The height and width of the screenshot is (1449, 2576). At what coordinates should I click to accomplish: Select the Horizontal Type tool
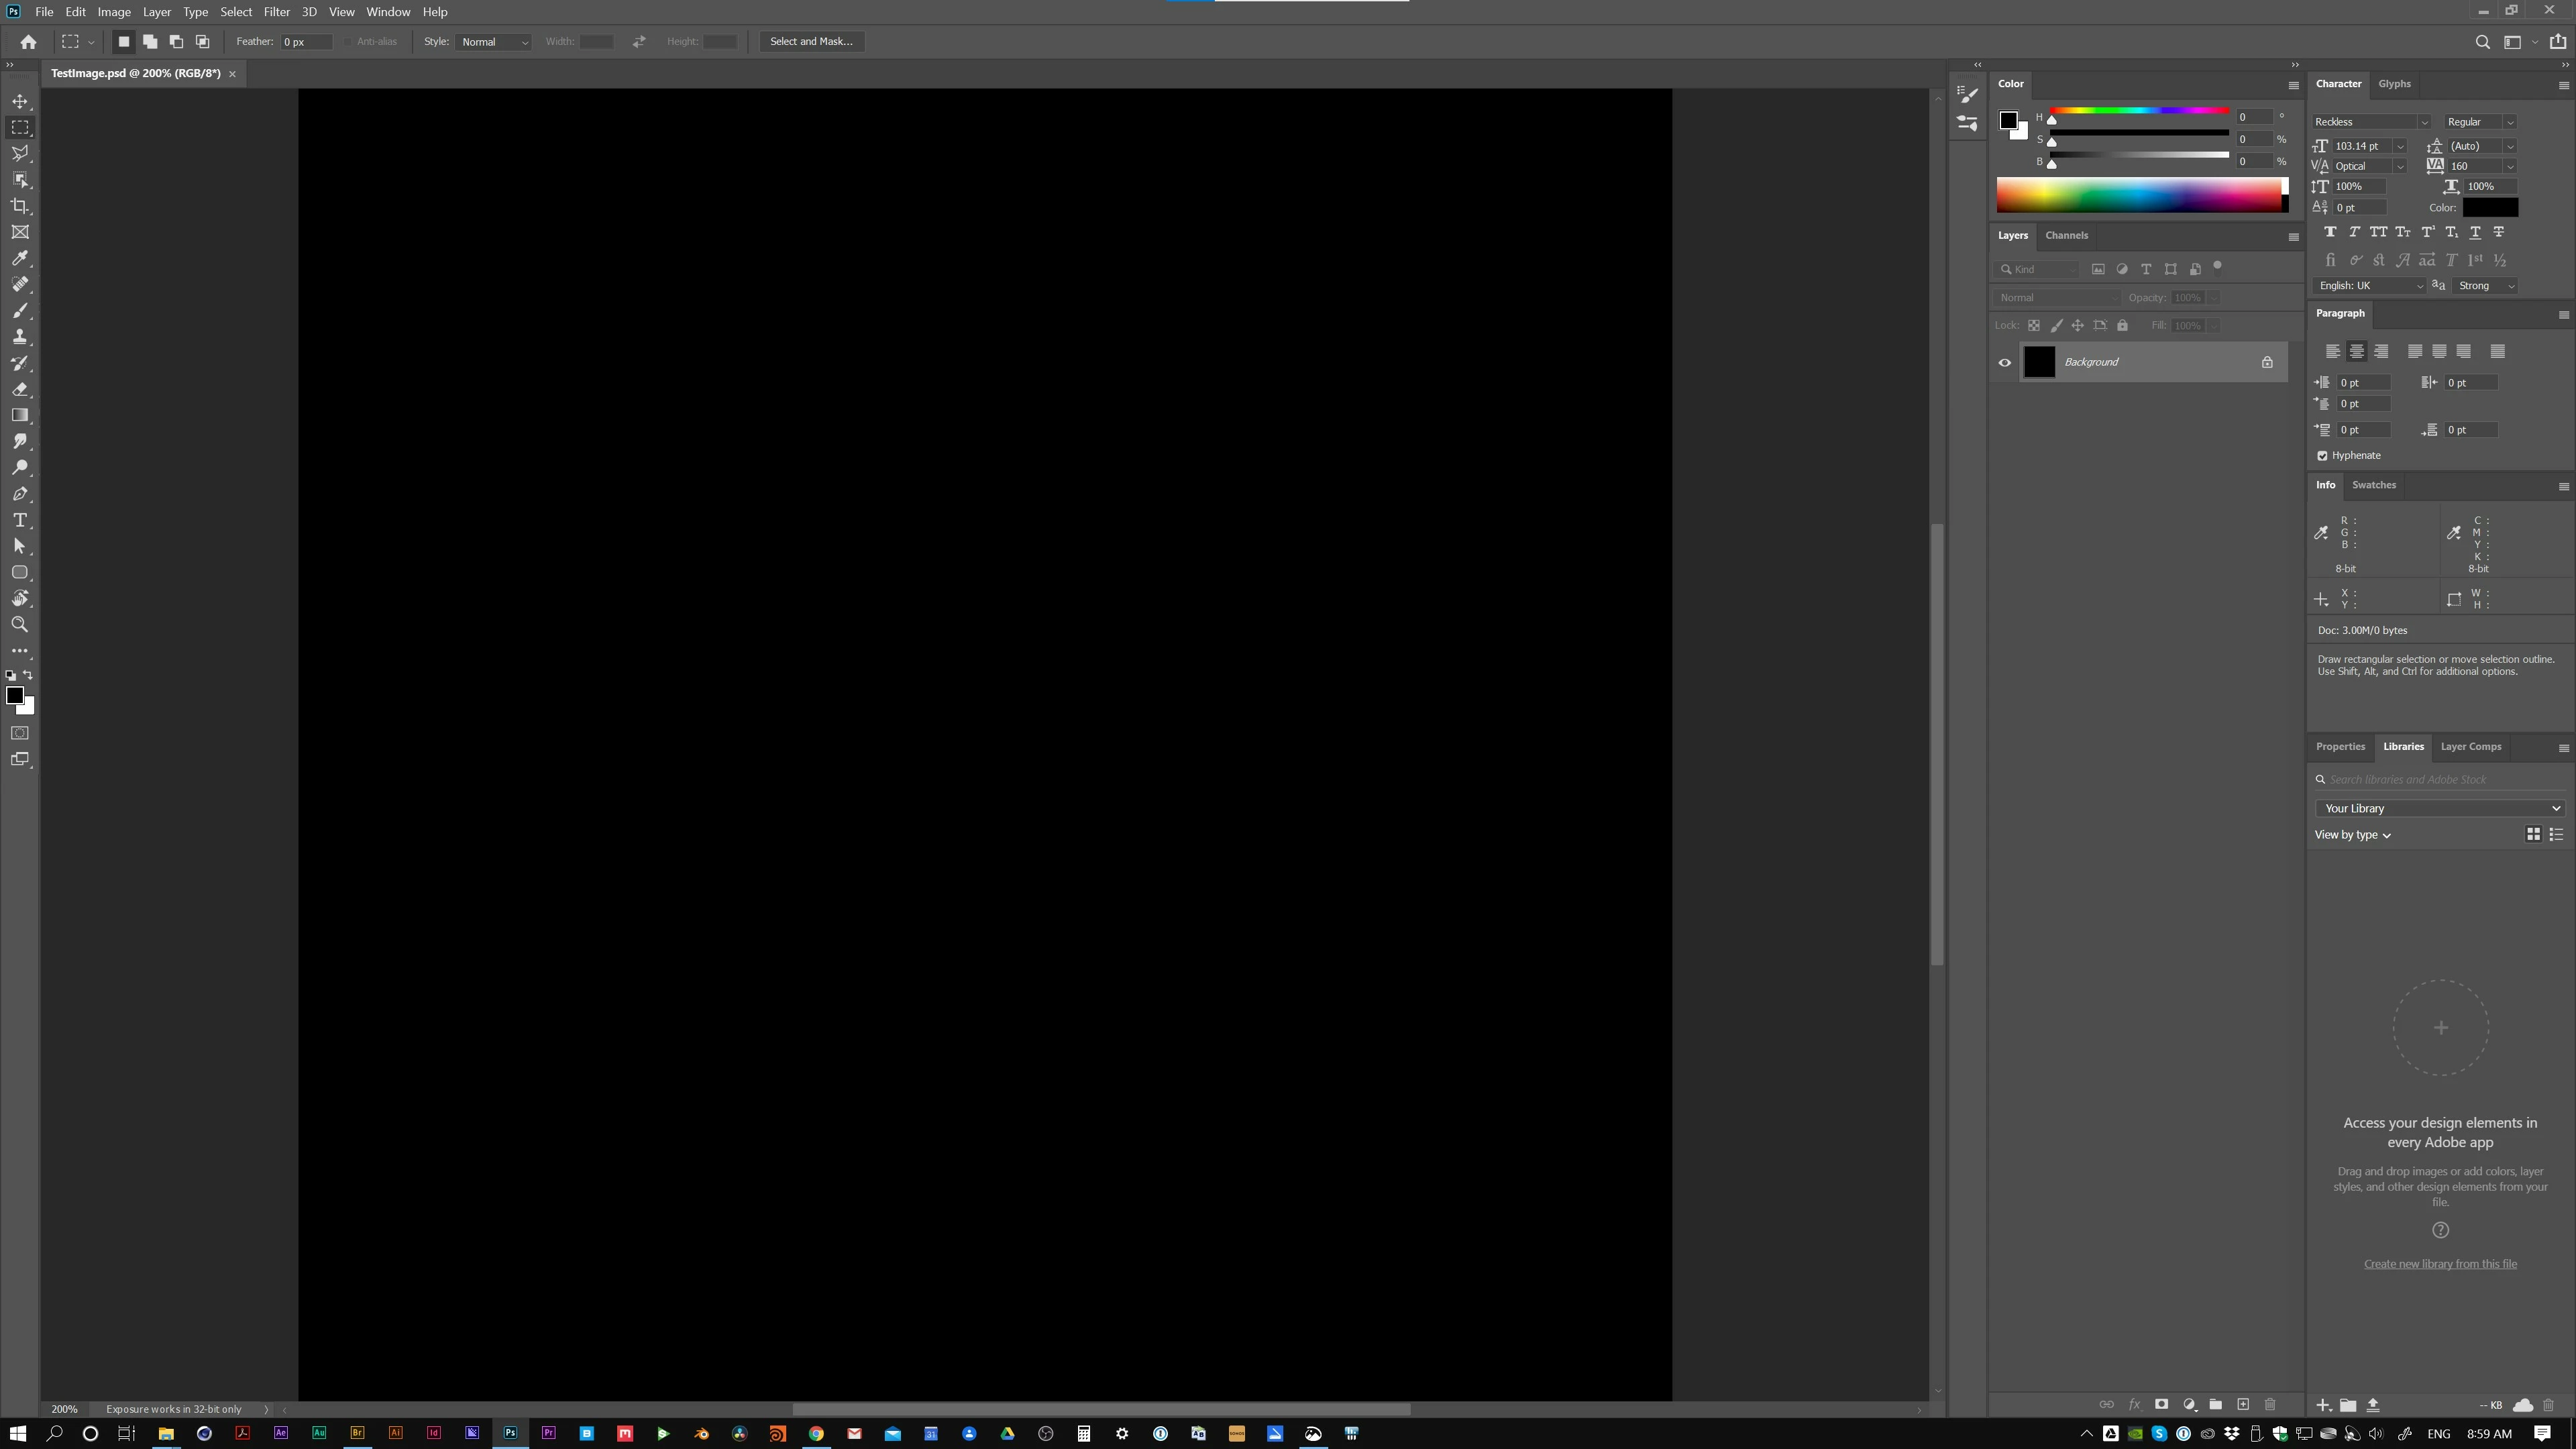pyautogui.click(x=20, y=520)
